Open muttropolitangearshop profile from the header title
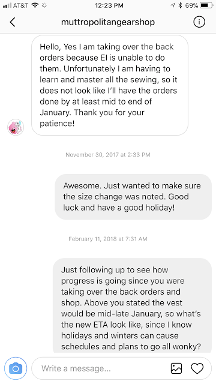Image resolution: width=216 pixels, height=384 pixels. point(108,22)
